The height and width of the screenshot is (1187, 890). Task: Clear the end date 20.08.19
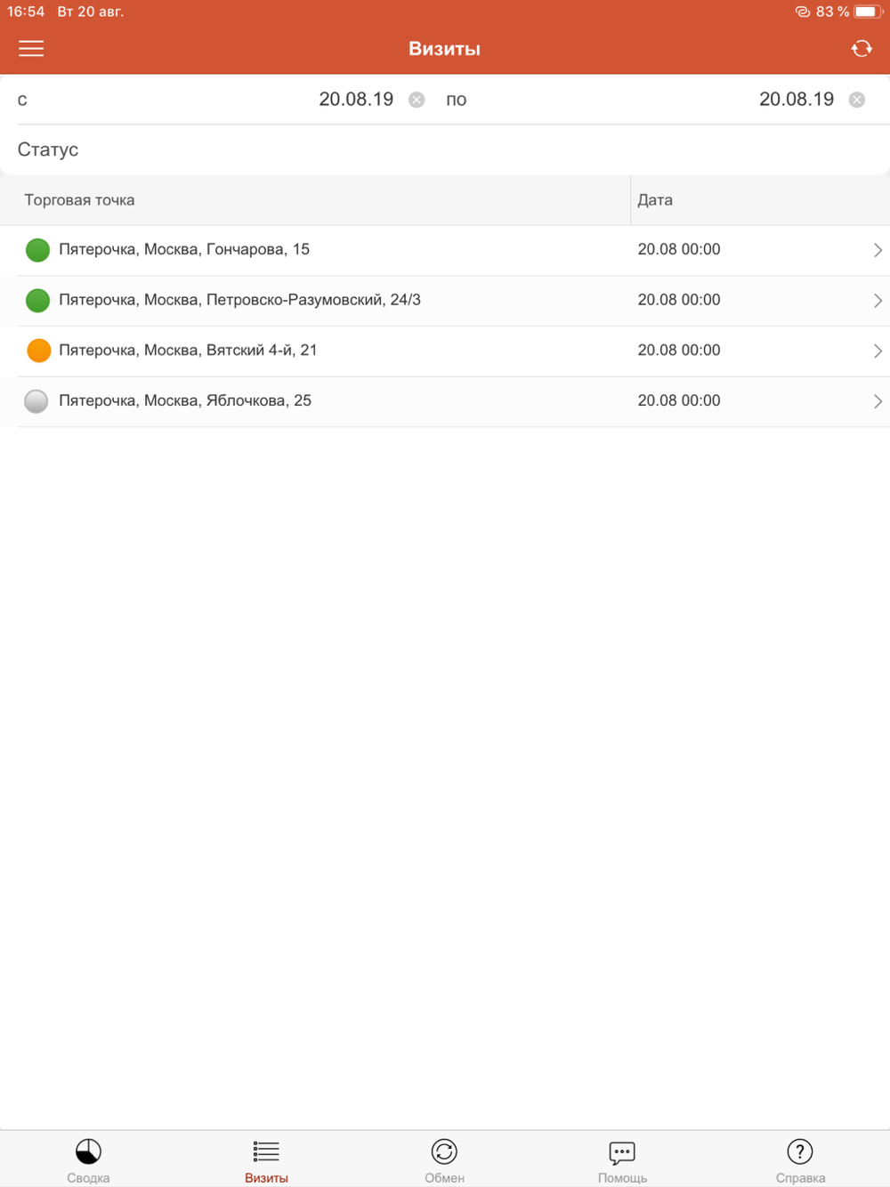click(x=857, y=100)
